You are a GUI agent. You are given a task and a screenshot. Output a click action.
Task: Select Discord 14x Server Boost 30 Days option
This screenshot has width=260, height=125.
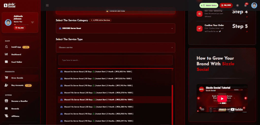click(x=115, y=107)
